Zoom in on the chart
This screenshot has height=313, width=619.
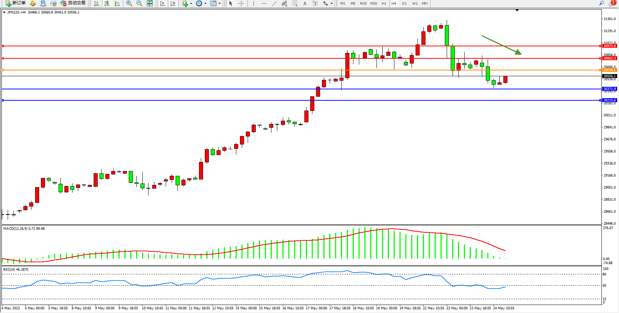(x=129, y=3)
